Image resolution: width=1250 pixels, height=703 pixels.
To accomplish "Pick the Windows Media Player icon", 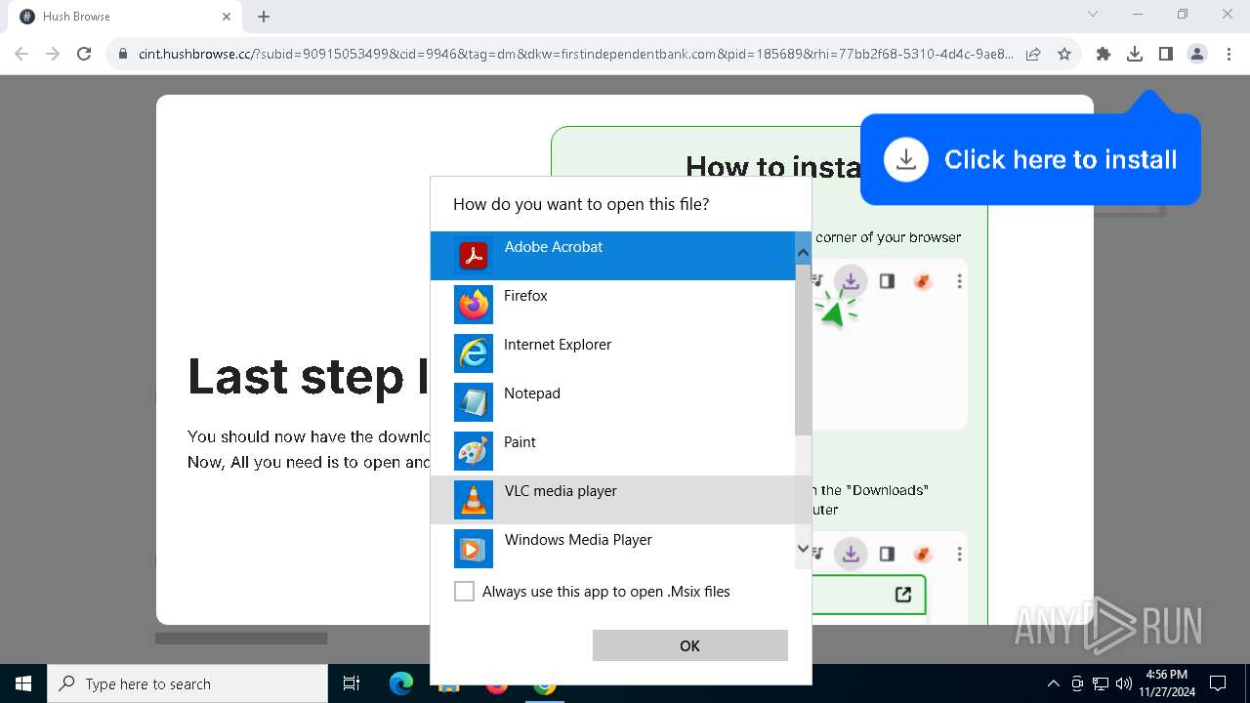I will 474,549.
